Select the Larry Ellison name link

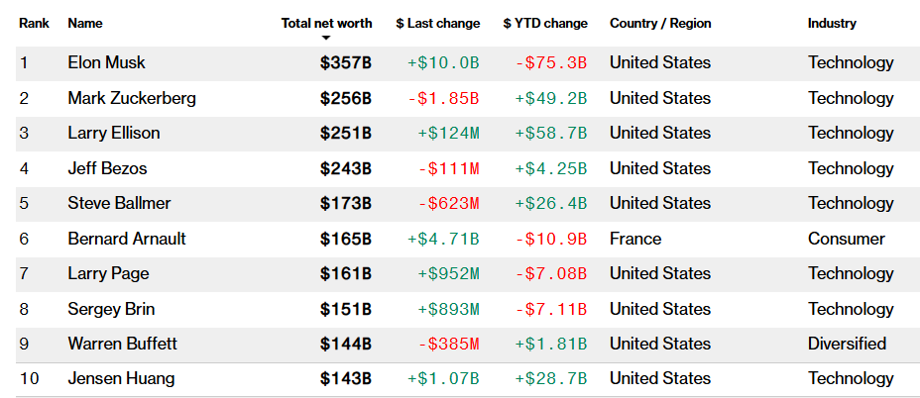pyautogui.click(x=114, y=133)
